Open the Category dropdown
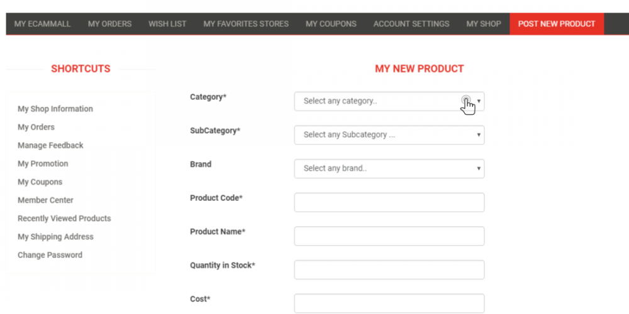This screenshot has height=314, width=629. coord(389,101)
